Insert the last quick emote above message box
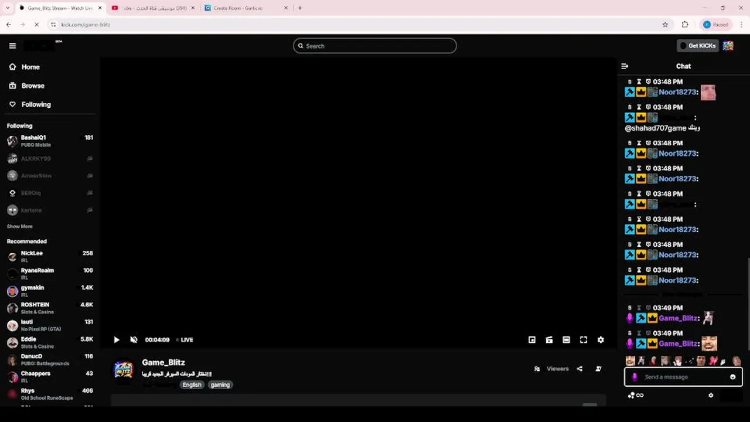Screen dimensions: 750x422 [737, 361]
